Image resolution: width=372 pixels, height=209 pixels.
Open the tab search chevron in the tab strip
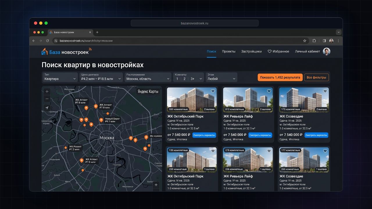(339, 32)
